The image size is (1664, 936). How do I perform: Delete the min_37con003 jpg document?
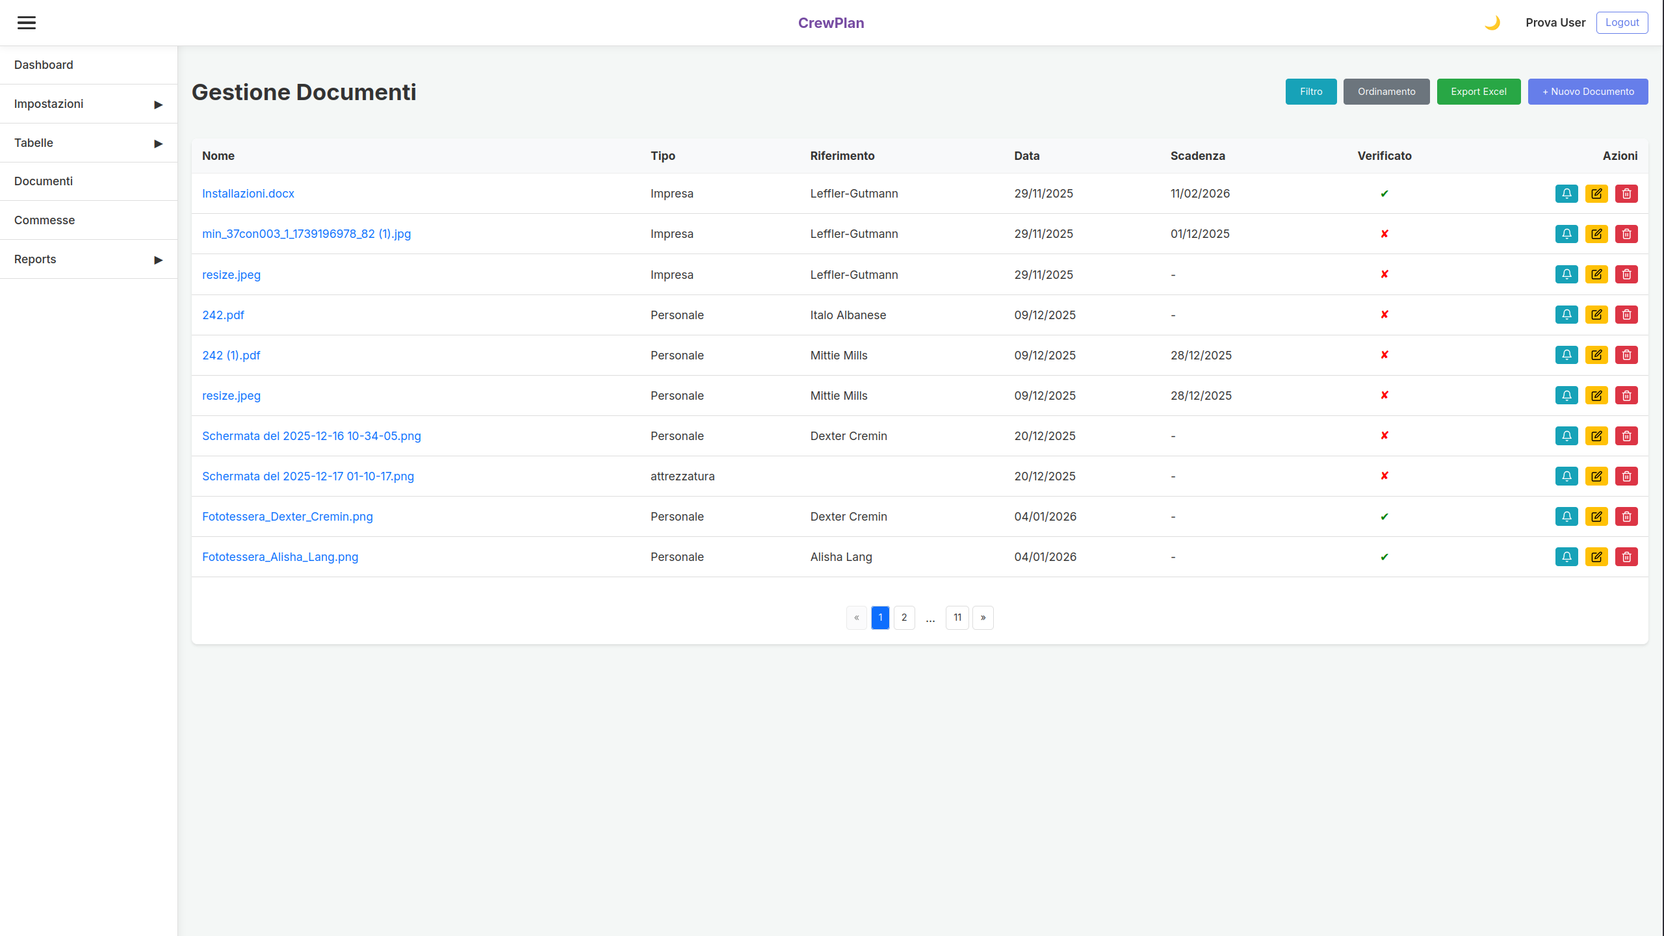click(1626, 234)
